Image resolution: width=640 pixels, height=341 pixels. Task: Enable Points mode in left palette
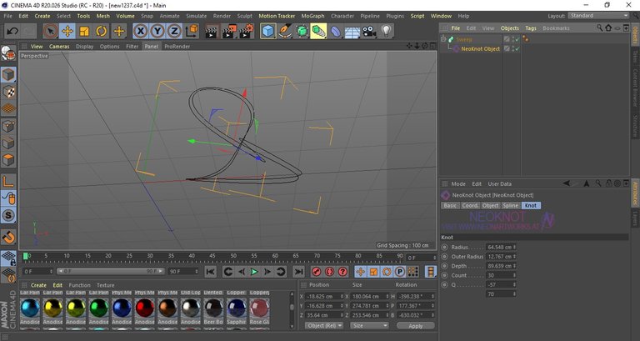pos(8,126)
